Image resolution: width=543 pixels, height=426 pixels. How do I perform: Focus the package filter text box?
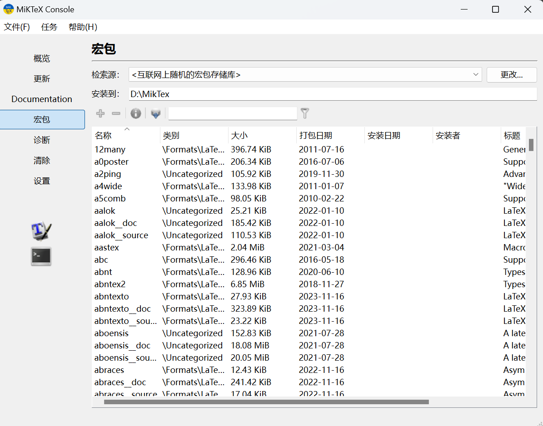(x=232, y=113)
